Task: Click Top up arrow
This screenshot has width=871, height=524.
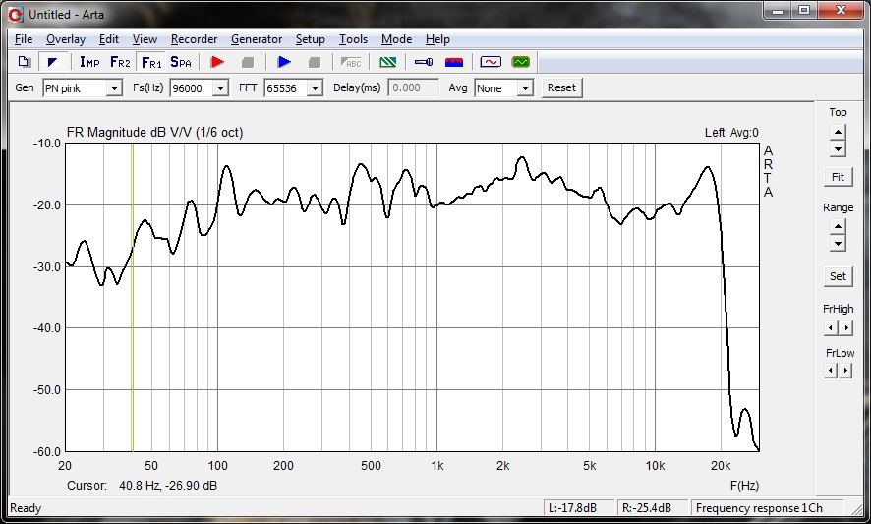Action: click(838, 132)
